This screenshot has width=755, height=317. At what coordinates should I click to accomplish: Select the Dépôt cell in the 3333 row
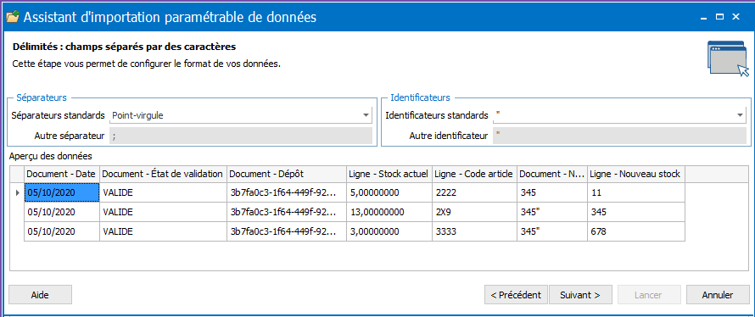click(287, 231)
